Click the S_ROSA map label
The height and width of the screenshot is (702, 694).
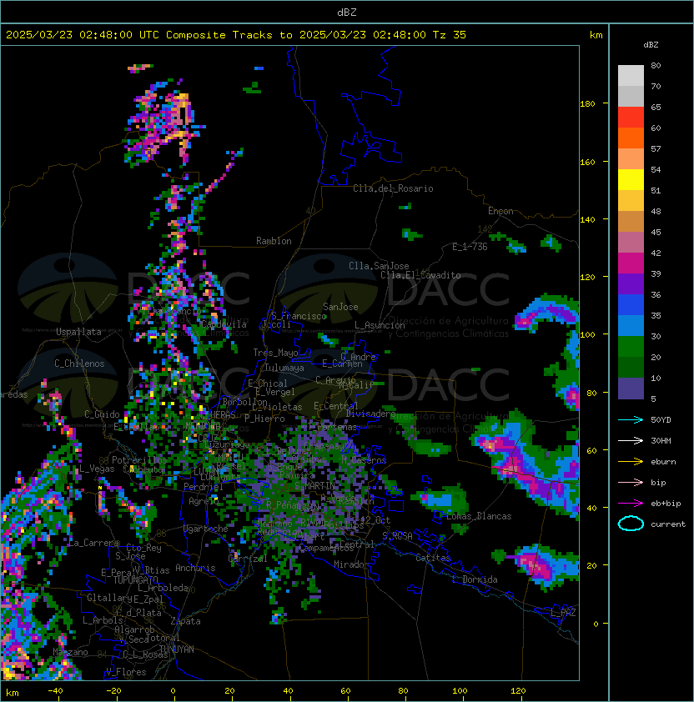coord(397,536)
